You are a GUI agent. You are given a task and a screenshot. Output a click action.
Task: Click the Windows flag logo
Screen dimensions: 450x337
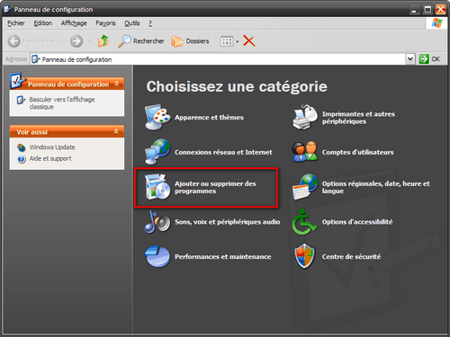(436, 22)
